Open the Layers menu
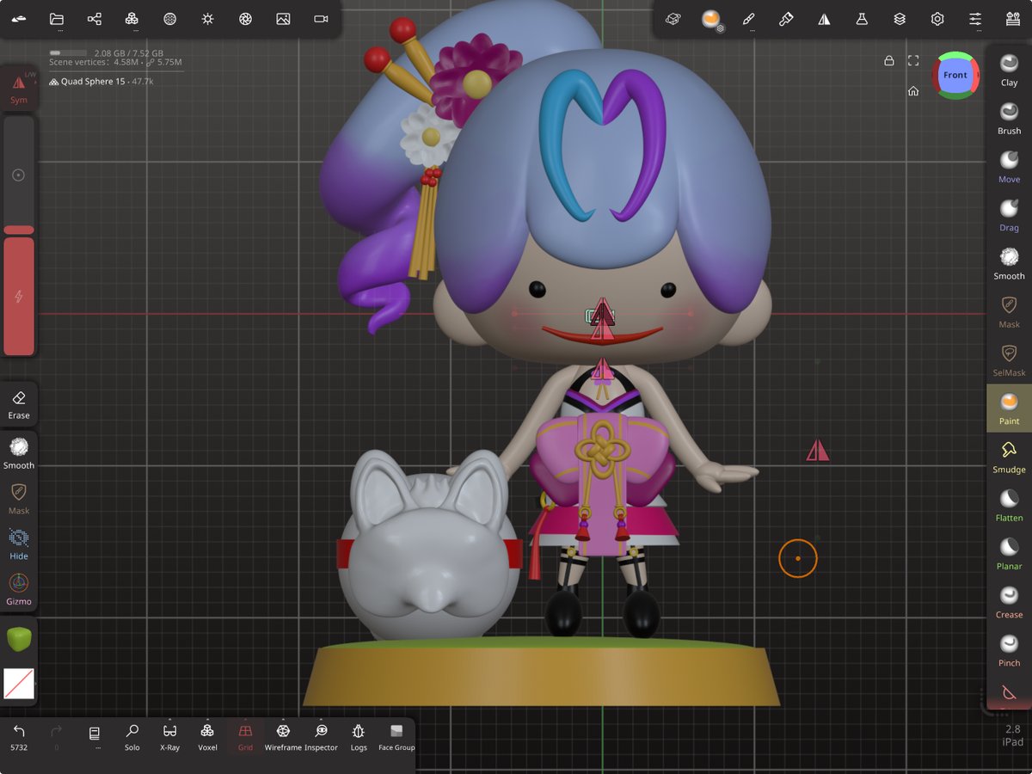1032x774 pixels. [x=900, y=19]
